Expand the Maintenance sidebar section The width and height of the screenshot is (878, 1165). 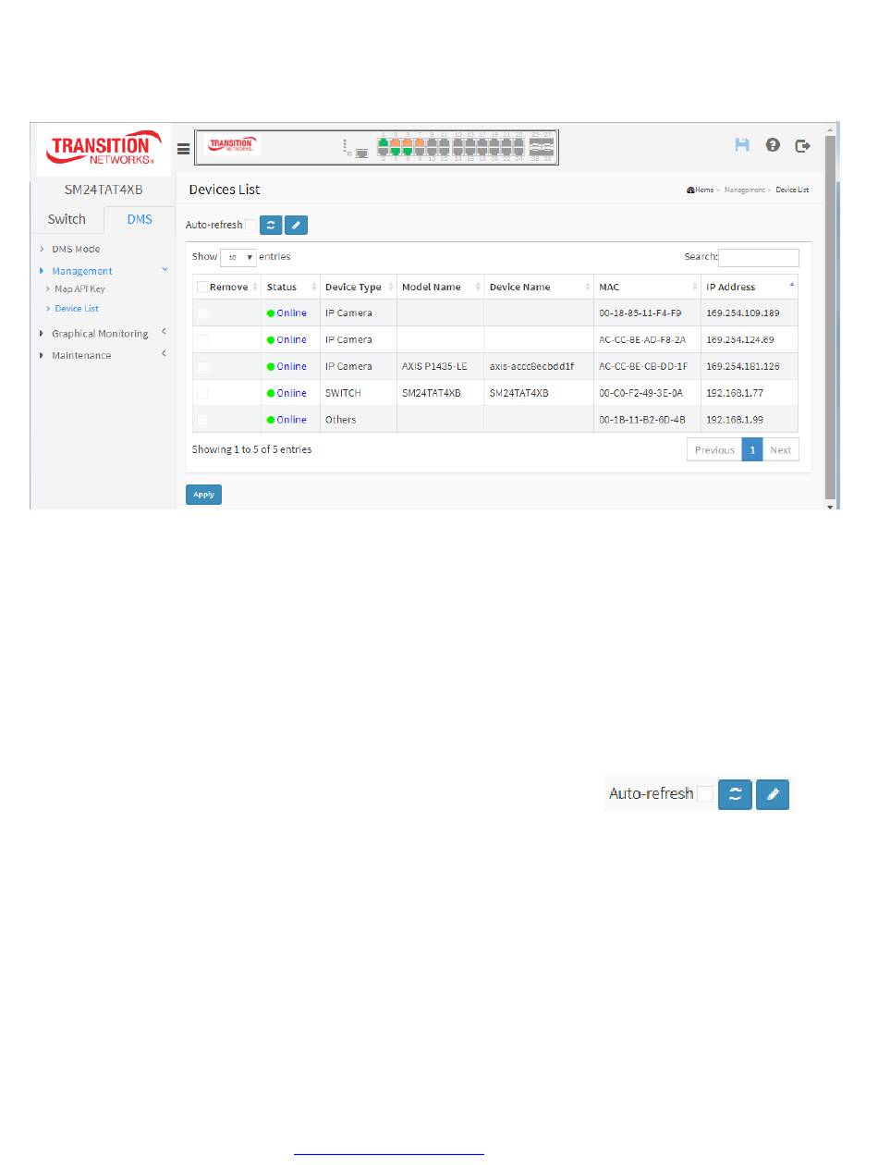[81, 355]
